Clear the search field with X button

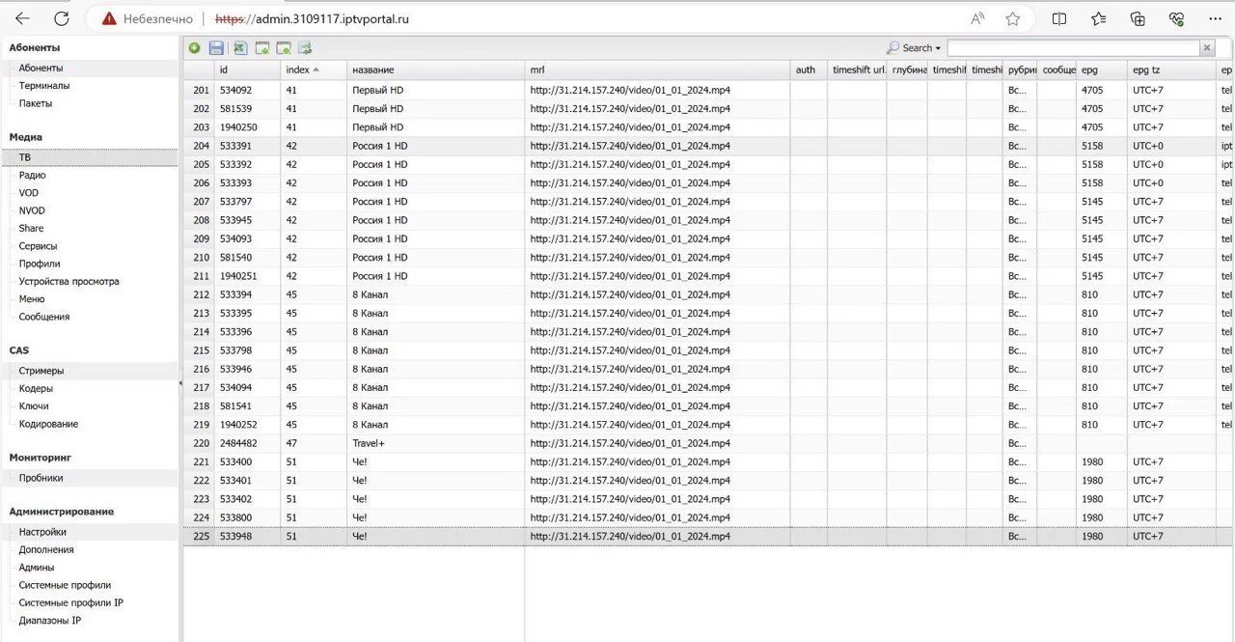pos(1207,48)
